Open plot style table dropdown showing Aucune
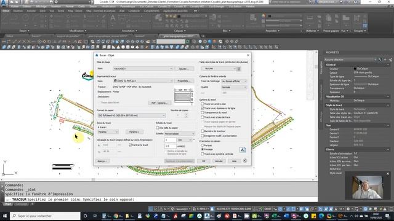Viewport: 394px width, 221px height. click(x=218, y=69)
